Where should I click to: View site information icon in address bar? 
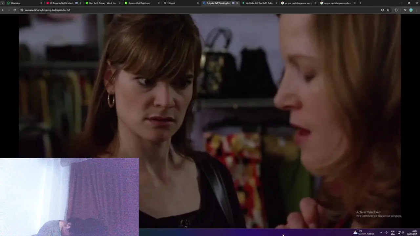[x=22, y=10]
